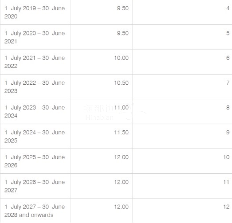
Task: Click the number 5 in the last column
Action: pos(228,33)
